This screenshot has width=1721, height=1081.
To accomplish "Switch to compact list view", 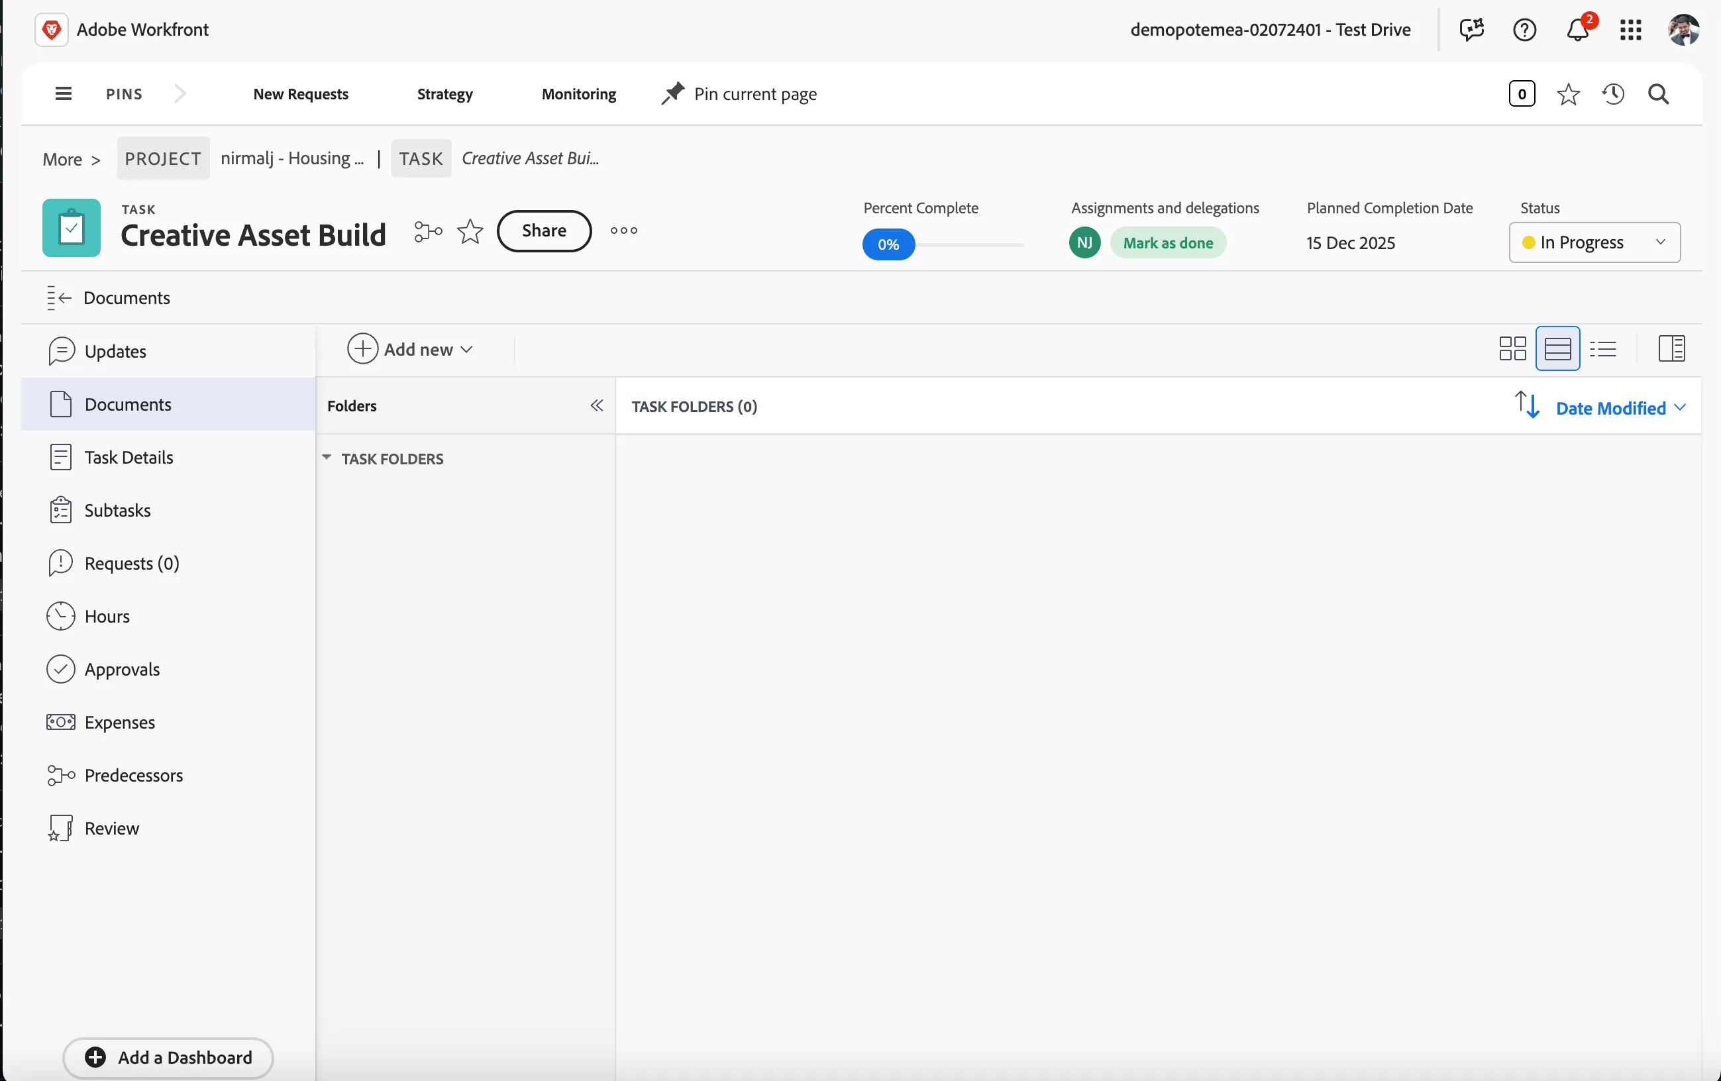I will [1603, 348].
